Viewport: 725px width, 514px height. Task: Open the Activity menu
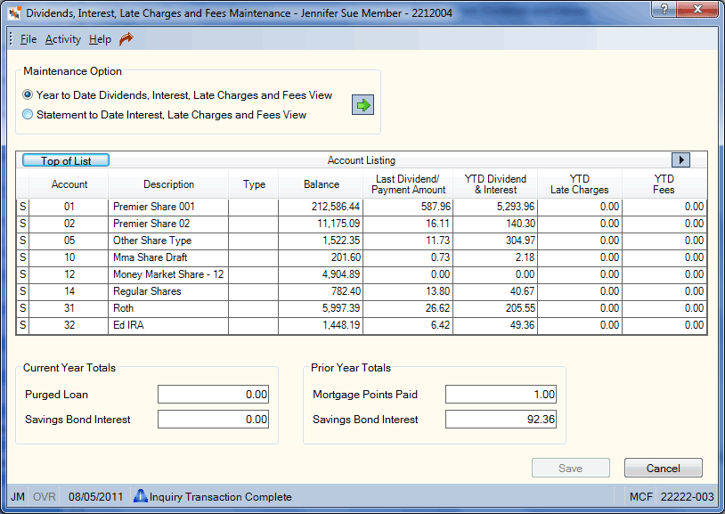(63, 39)
